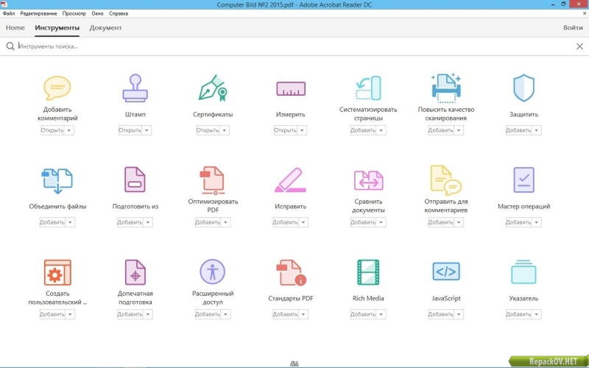Expand dropdown arrow under Сертификаты

pos(225,130)
